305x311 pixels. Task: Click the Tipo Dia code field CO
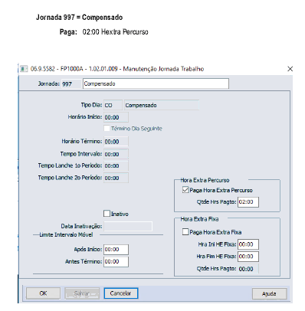[113, 105]
